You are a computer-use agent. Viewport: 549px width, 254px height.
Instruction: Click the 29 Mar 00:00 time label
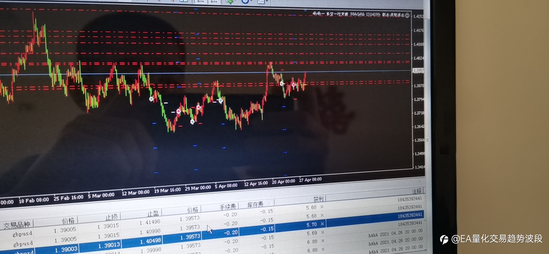[x=198, y=188]
